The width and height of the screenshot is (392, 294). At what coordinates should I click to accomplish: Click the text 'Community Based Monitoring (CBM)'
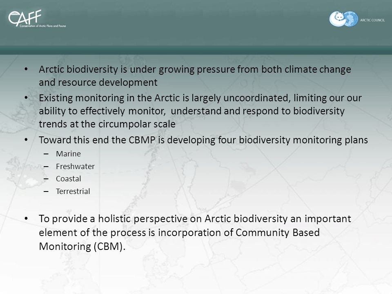pyautogui.click(x=179, y=240)
